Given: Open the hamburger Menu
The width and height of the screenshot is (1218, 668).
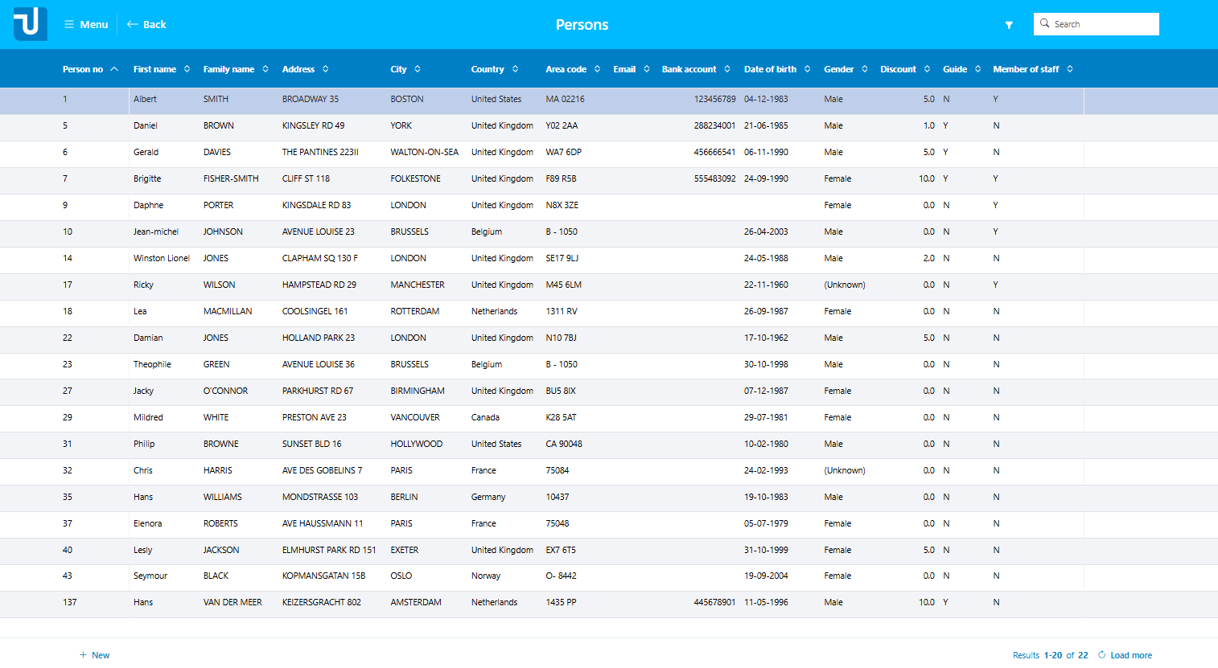Looking at the screenshot, I should (86, 24).
